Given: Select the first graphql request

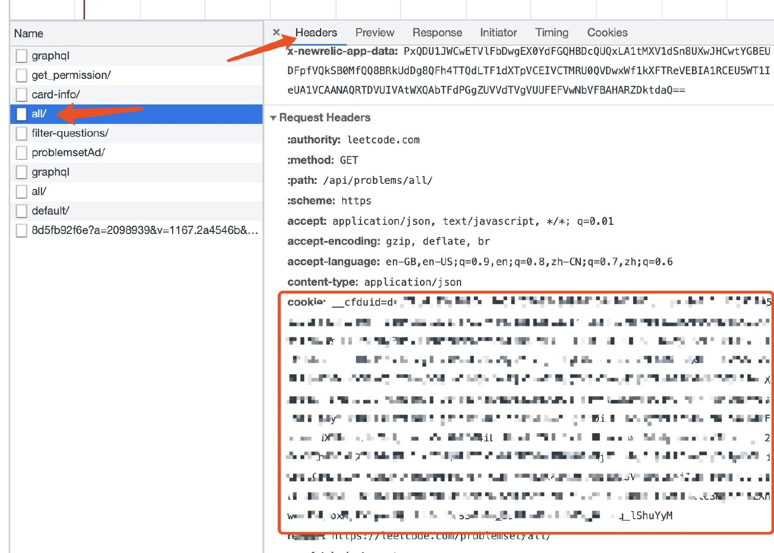Looking at the screenshot, I should [x=136, y=56].
